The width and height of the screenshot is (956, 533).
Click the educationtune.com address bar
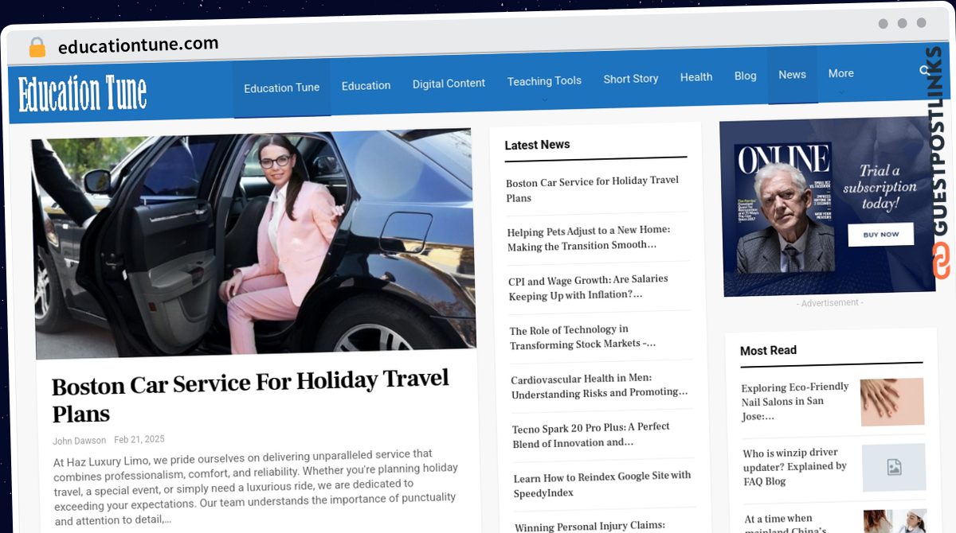138,46
